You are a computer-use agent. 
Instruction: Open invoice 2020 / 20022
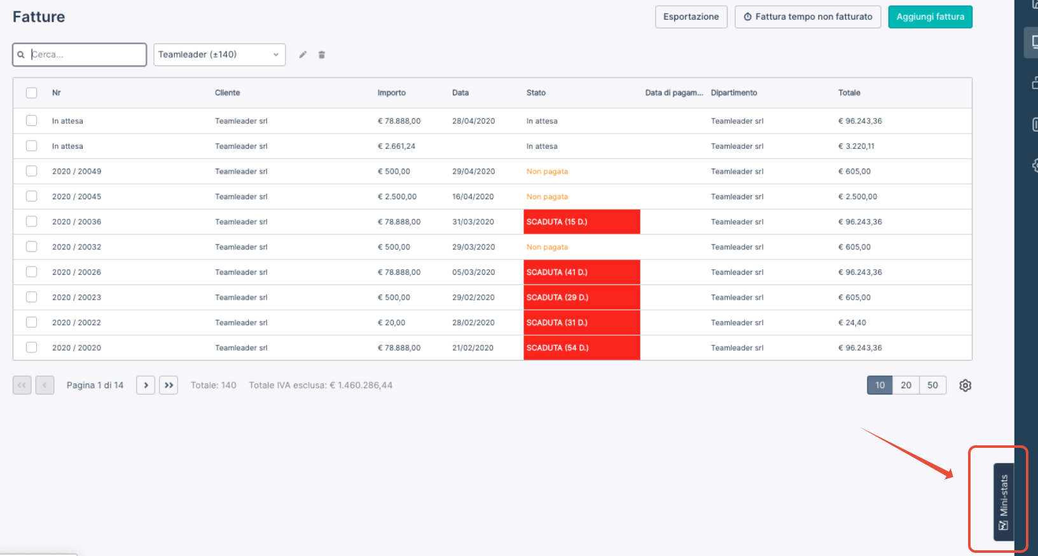76,323
